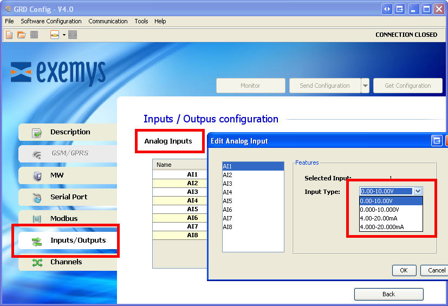Open the Software Configuration menu

[x=51, y=21]
